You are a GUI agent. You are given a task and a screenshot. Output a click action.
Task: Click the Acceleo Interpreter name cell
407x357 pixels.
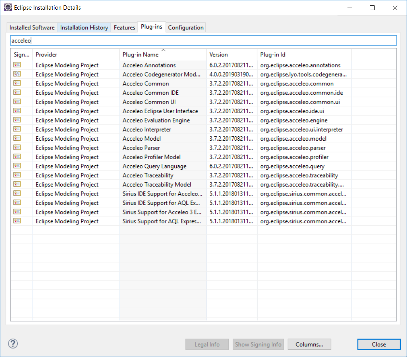pos(147,129)
